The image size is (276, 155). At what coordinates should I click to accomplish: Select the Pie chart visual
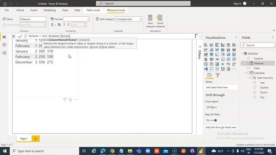(223, 55)
